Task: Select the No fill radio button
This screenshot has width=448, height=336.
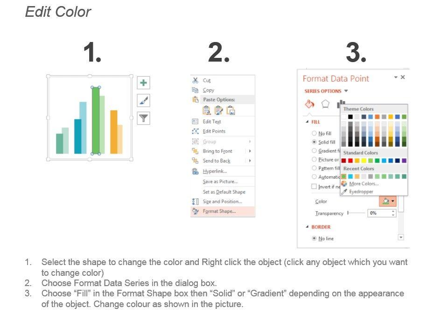Action: 314,133
